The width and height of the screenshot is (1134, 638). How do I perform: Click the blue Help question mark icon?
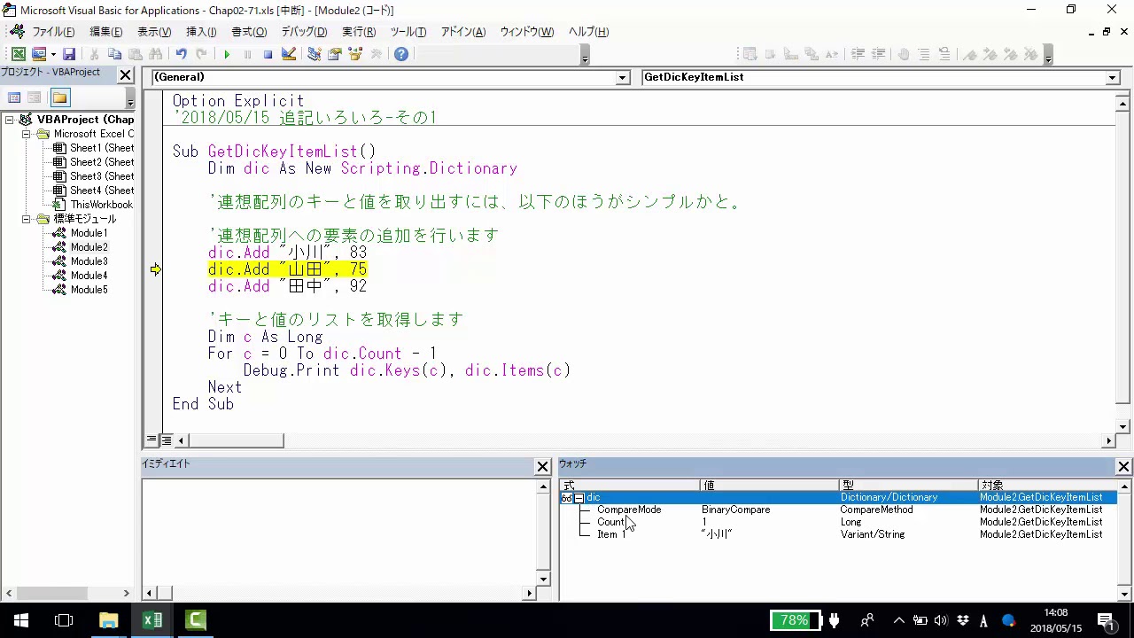point(401,55)
